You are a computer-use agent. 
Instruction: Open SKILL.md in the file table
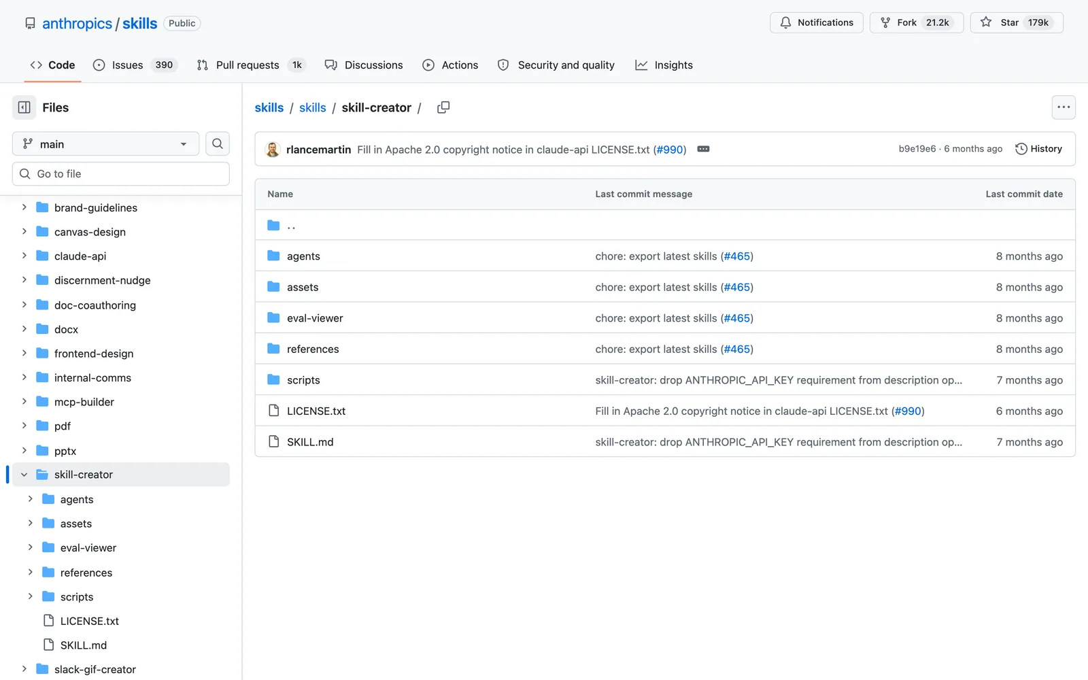point(310,442)
